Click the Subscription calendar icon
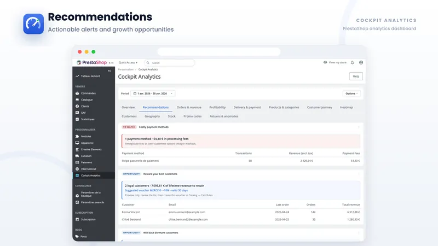 click(x=77, y=219)
